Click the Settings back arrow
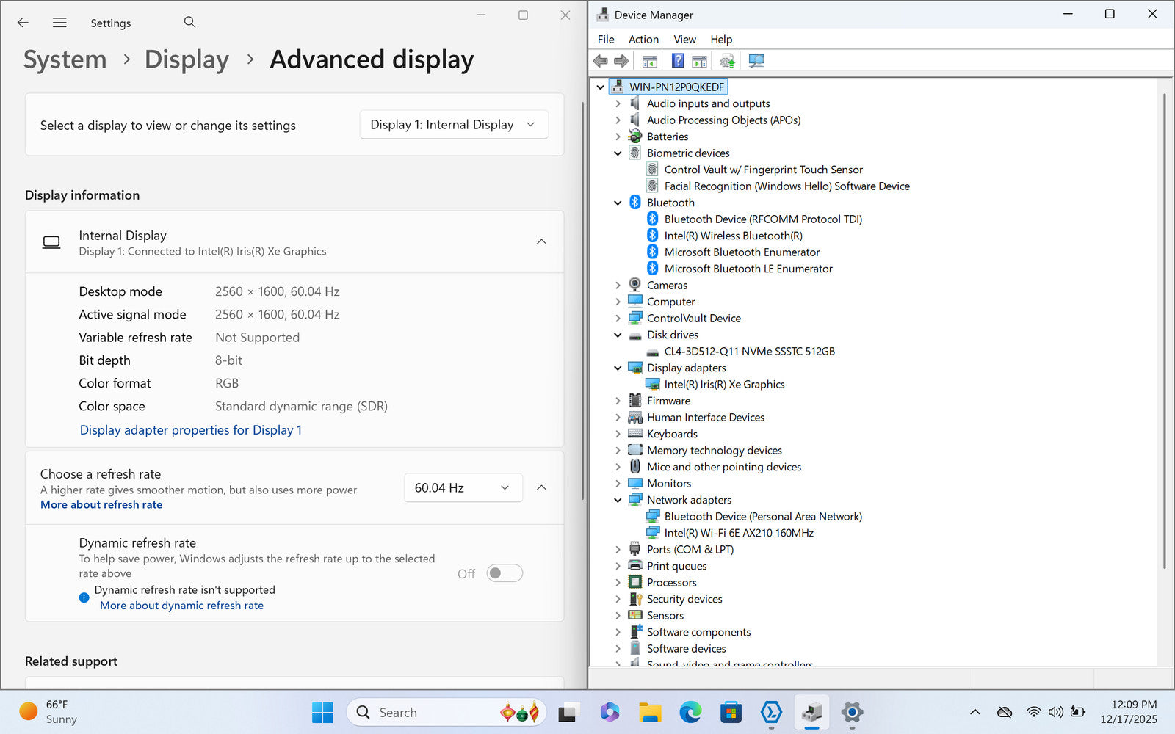This screenshot has width=1175, height=734. (23, 23)
